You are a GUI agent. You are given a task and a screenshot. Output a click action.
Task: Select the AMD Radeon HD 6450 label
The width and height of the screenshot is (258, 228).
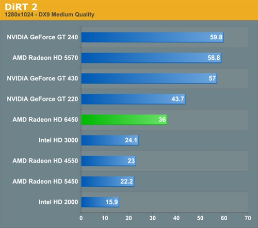click(45, 120)
